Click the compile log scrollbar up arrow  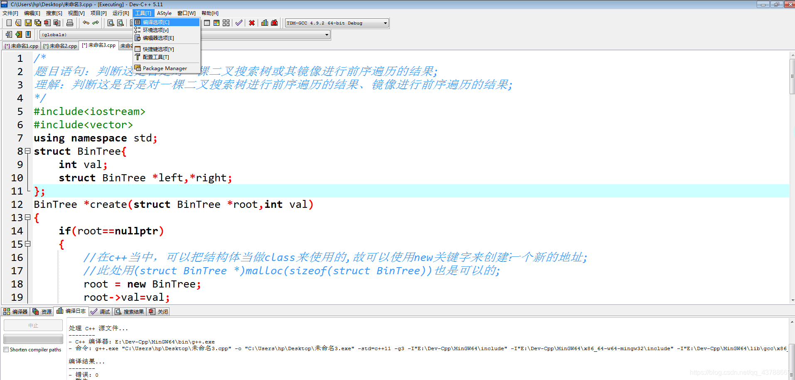(x=792, y=322)
